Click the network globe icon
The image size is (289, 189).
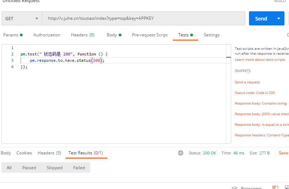tap(181, 153)
